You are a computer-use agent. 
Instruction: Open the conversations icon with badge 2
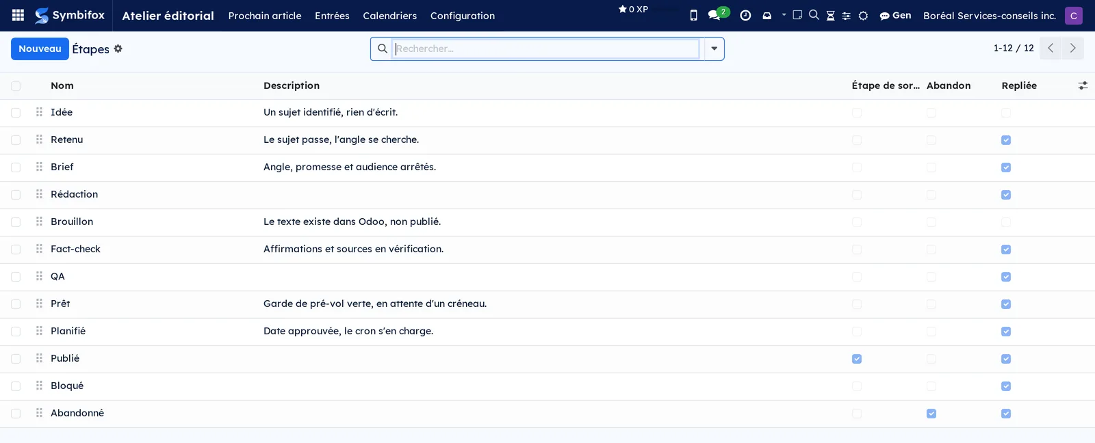[718, 14]
